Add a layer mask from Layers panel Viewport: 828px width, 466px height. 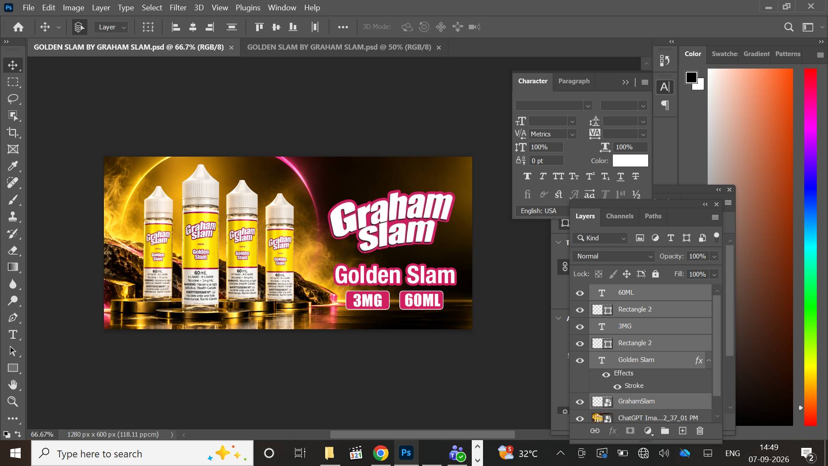630,431
